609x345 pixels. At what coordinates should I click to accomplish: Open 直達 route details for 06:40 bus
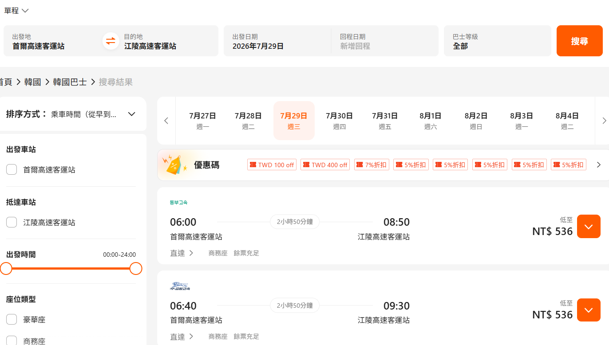point(182,337)
